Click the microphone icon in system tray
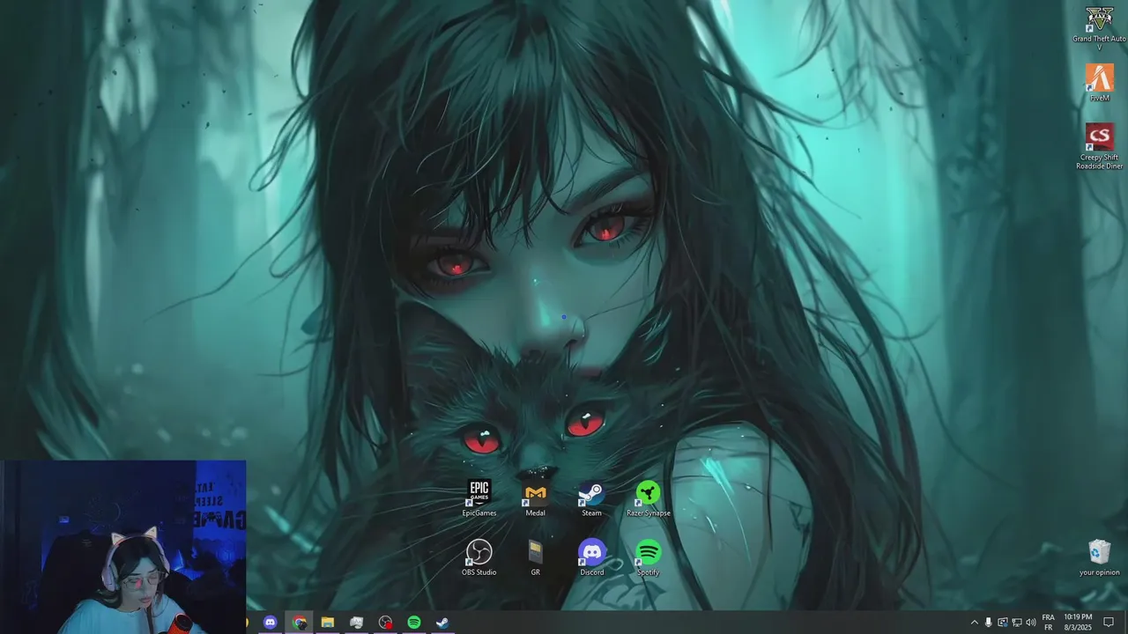This screenshot has height=634, width=1128. pos(988,623)
